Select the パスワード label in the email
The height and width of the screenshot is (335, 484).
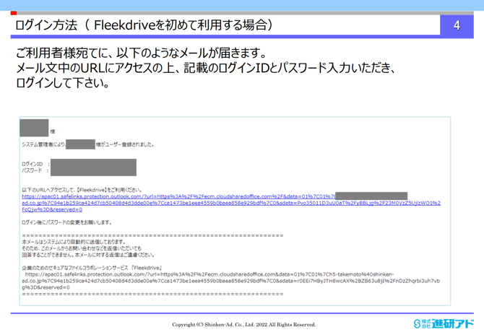pos(32,170)
